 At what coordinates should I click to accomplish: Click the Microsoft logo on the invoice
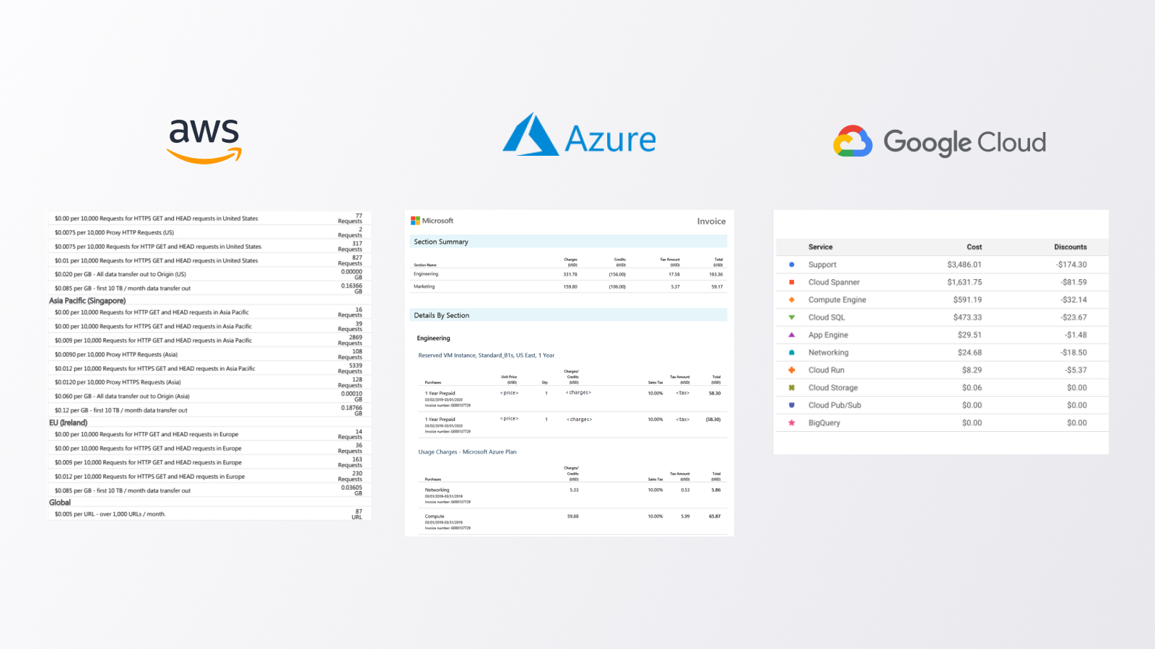[x=432, y=221]
